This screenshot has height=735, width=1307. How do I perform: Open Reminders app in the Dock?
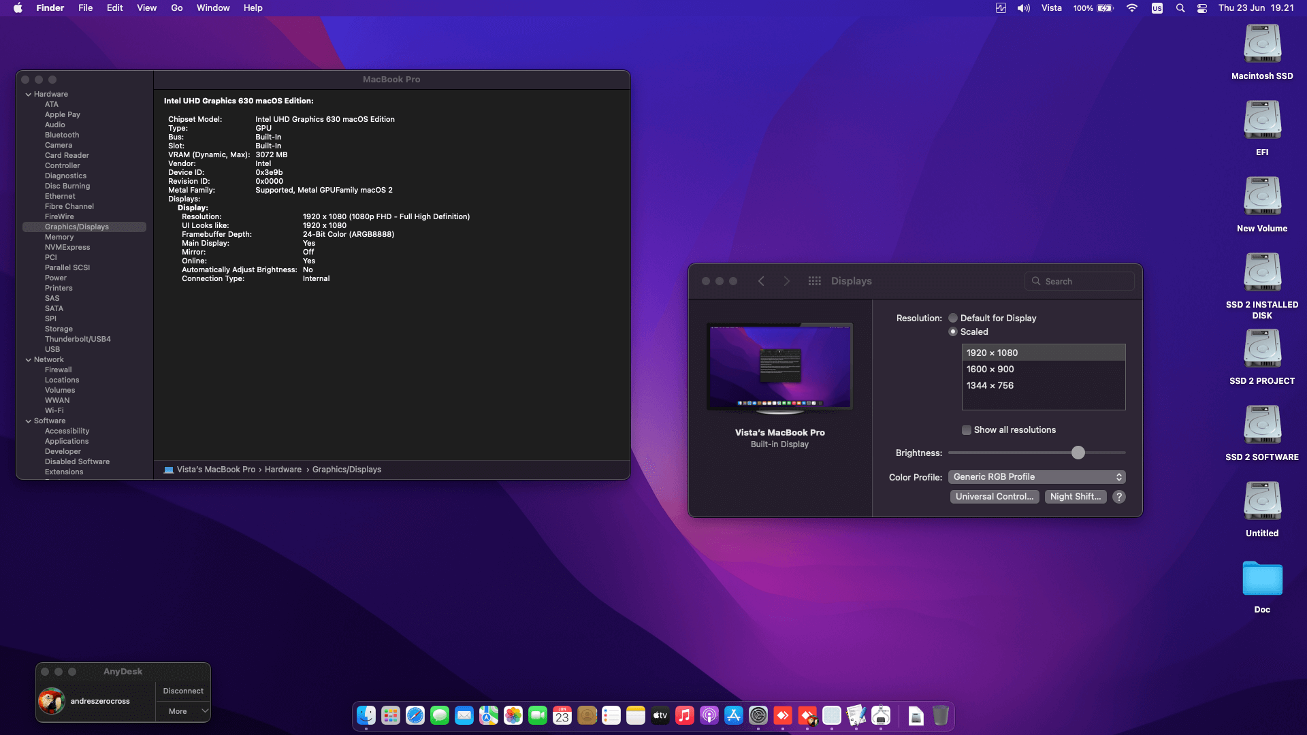(x=611, y=715)
